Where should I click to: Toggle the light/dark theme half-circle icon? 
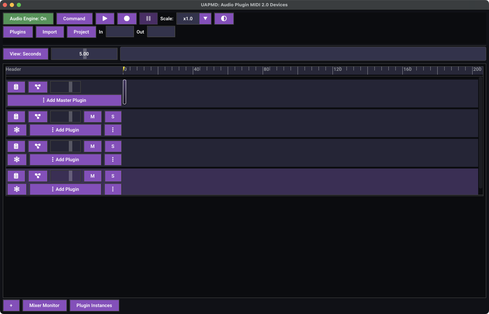(x=224, y=18)
